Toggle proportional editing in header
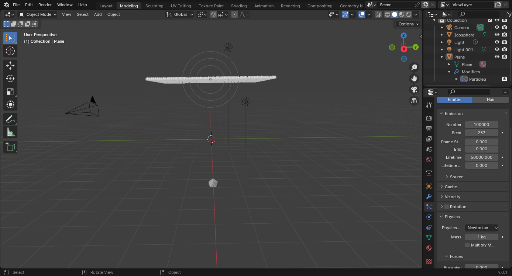Image resolution: width=512 pixels, height=276 pixels. [x=234, y=14]
